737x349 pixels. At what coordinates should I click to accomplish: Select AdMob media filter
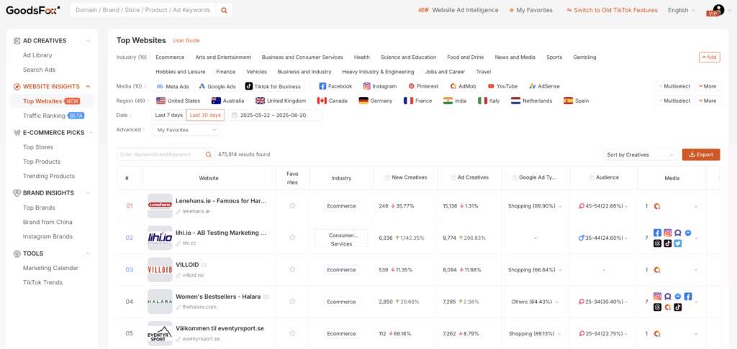point(464,86)
